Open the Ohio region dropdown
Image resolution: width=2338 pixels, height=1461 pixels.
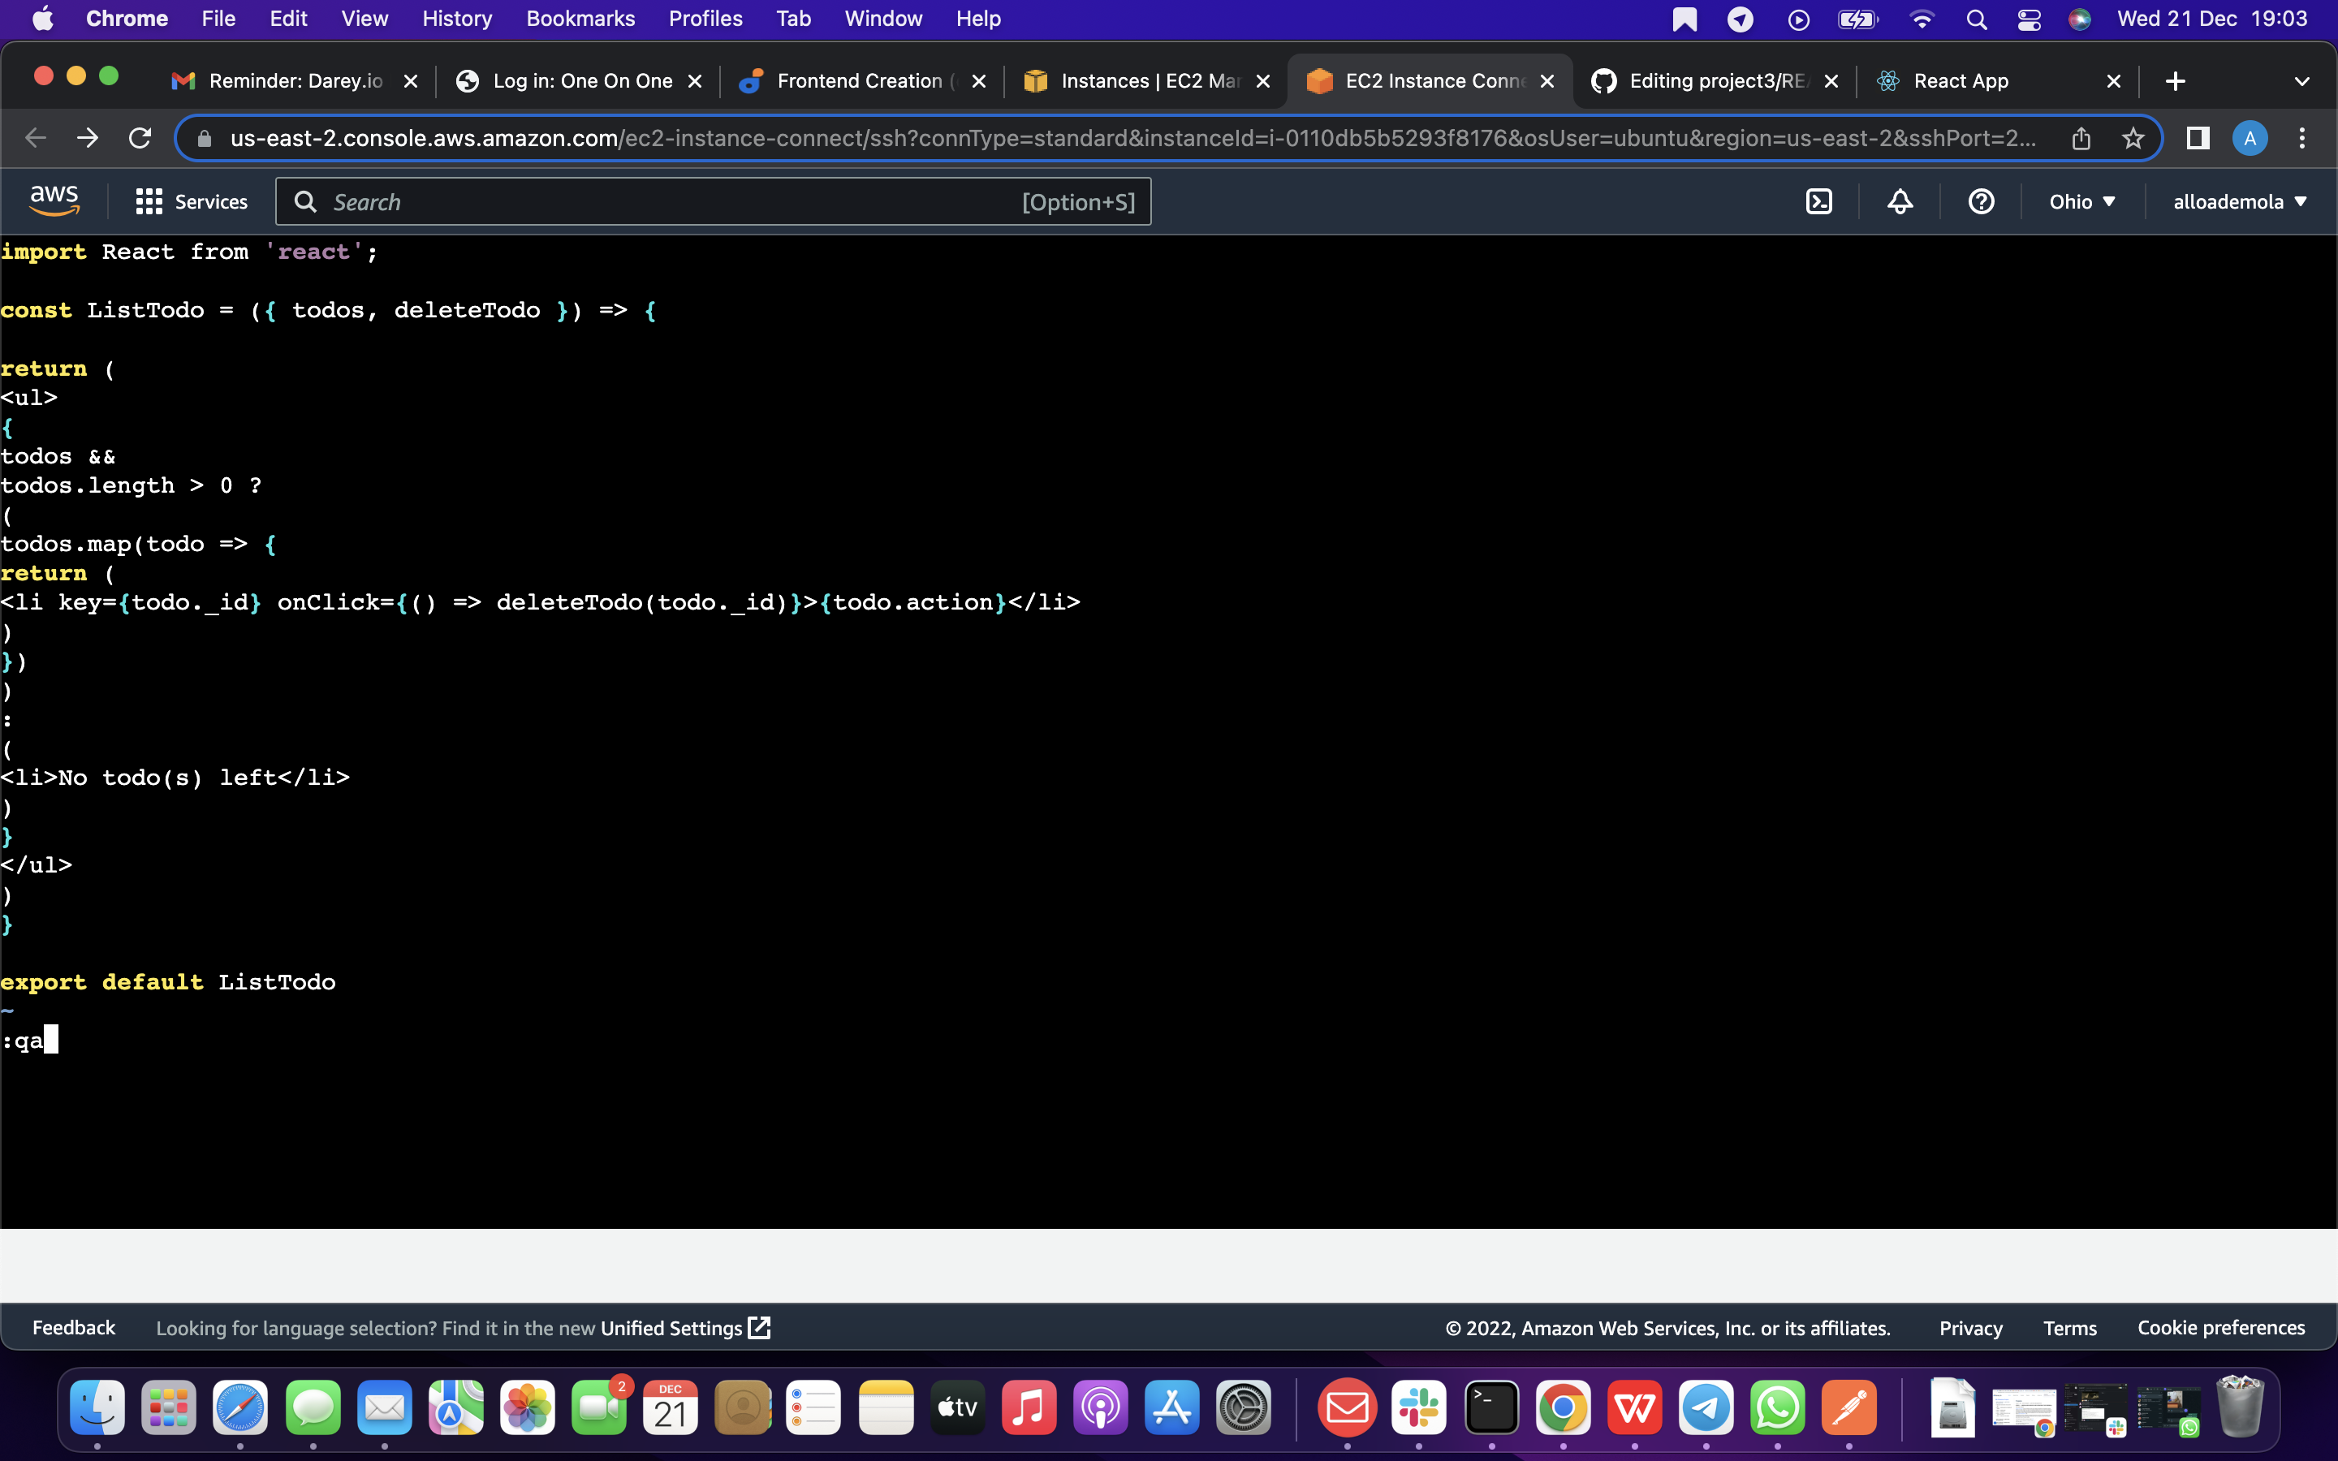(2082, 201)
